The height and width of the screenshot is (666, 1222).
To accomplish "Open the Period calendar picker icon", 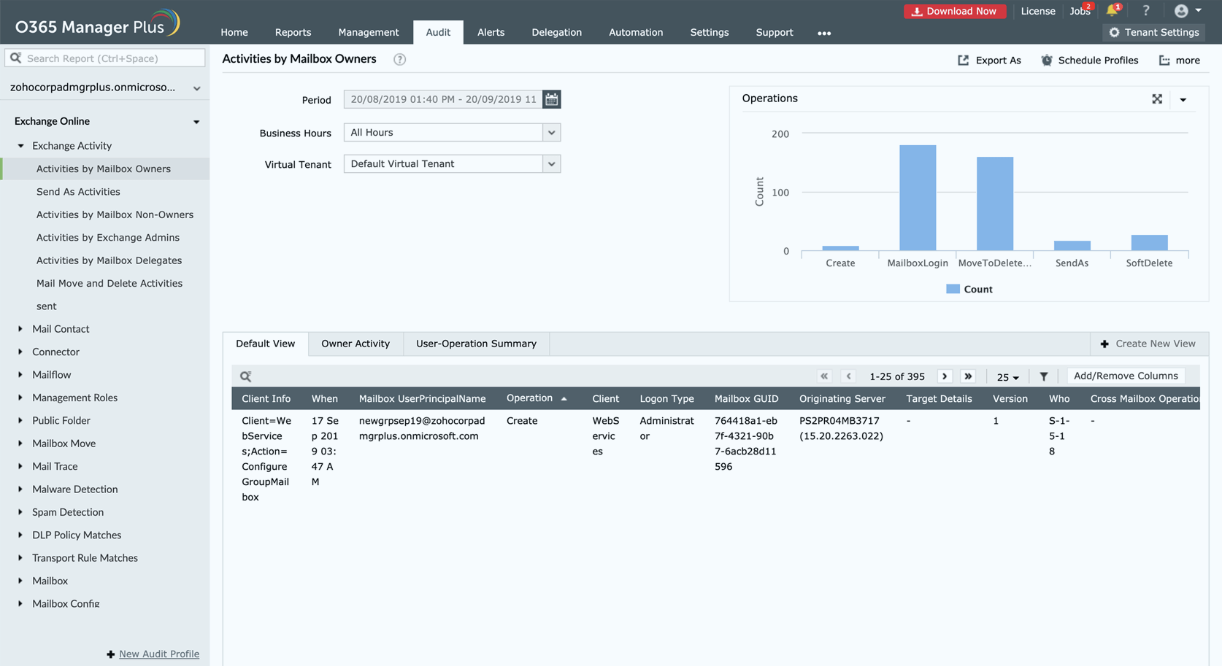I will [x=552, y=99].
